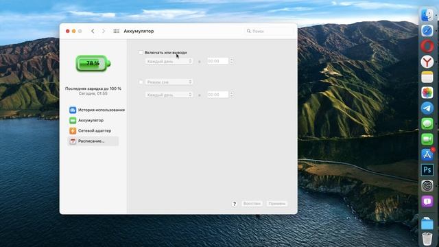Open second Каждый день dropdown below Режим сна

click(x=169, y=95)
